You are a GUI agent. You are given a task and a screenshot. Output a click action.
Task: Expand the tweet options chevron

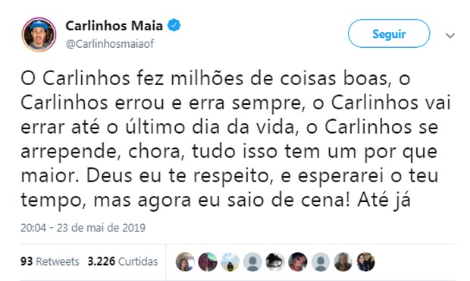[x=450, y=36]
